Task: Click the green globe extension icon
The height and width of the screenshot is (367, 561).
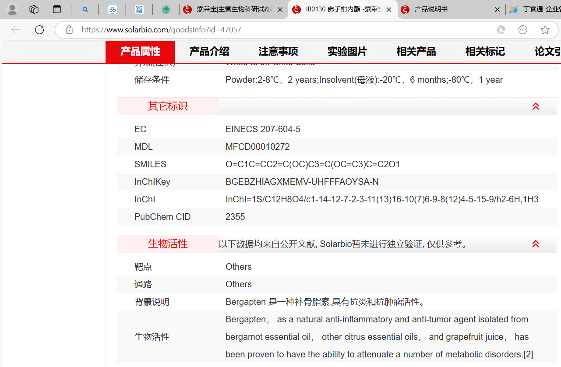Action: tap(166, 9)
